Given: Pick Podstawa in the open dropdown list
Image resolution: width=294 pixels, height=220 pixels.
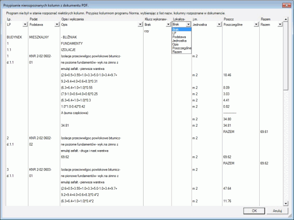Looking at the screenshot, I should (181, 37).
